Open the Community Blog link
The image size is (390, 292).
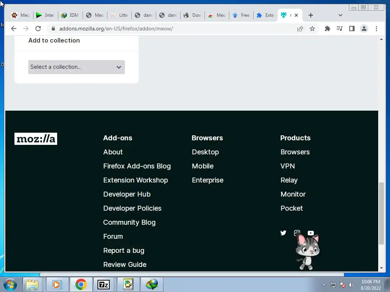click(129, 222)
